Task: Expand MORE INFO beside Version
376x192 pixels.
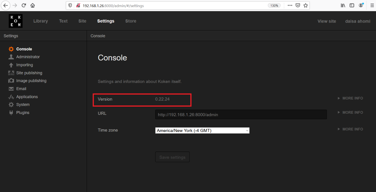Action: tap(350, 98)
